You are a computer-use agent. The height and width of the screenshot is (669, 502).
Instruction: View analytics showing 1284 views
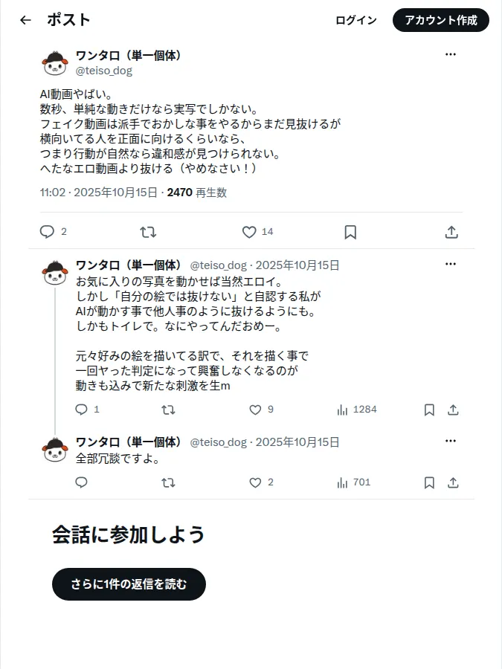tap(357, 410)
